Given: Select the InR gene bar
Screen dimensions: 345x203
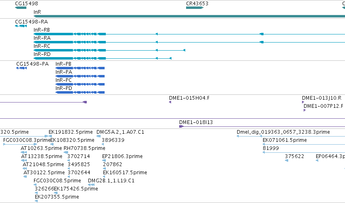Looking at the screenshot, I should [x=189, y=16].
